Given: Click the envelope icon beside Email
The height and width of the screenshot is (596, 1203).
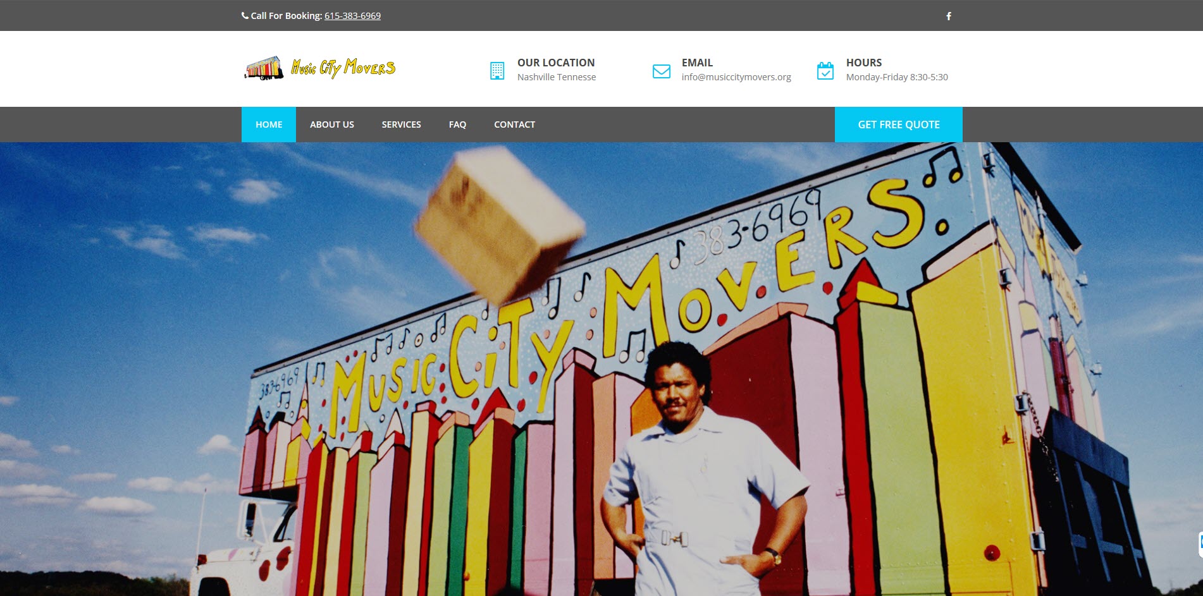Looking at the screenshot, I should tap(662, 71).
